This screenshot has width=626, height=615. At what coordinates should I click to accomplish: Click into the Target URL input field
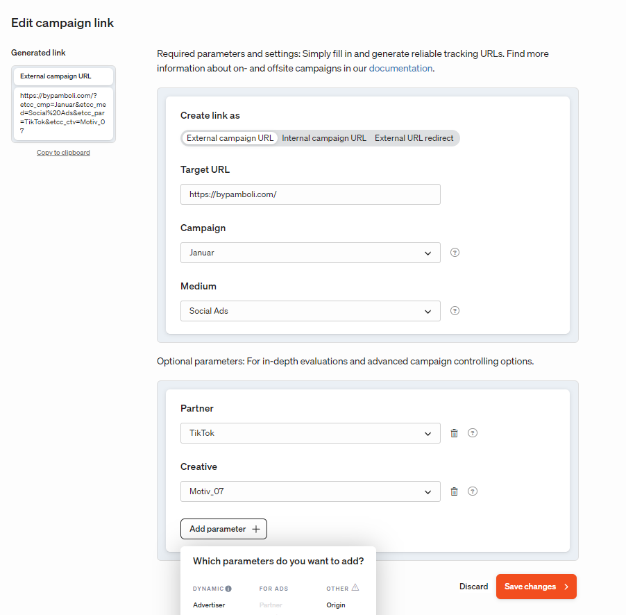point(310,194)
